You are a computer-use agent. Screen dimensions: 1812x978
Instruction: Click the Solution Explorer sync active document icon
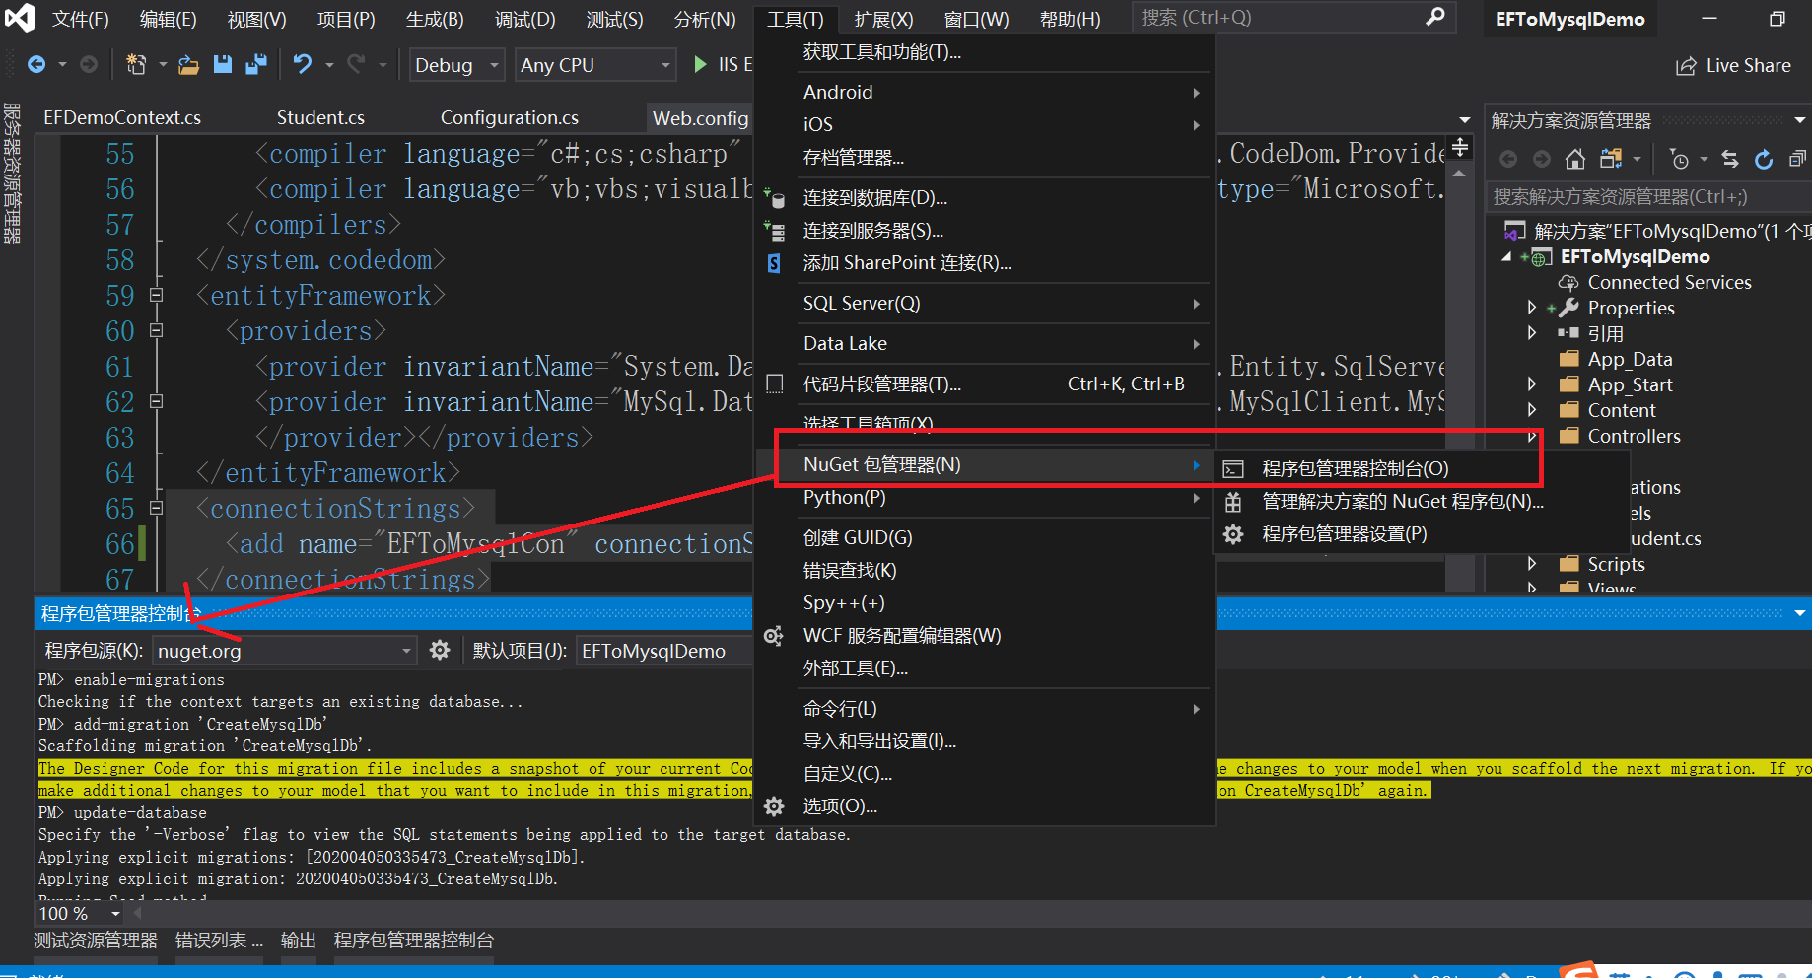(x=1730, y=159)
